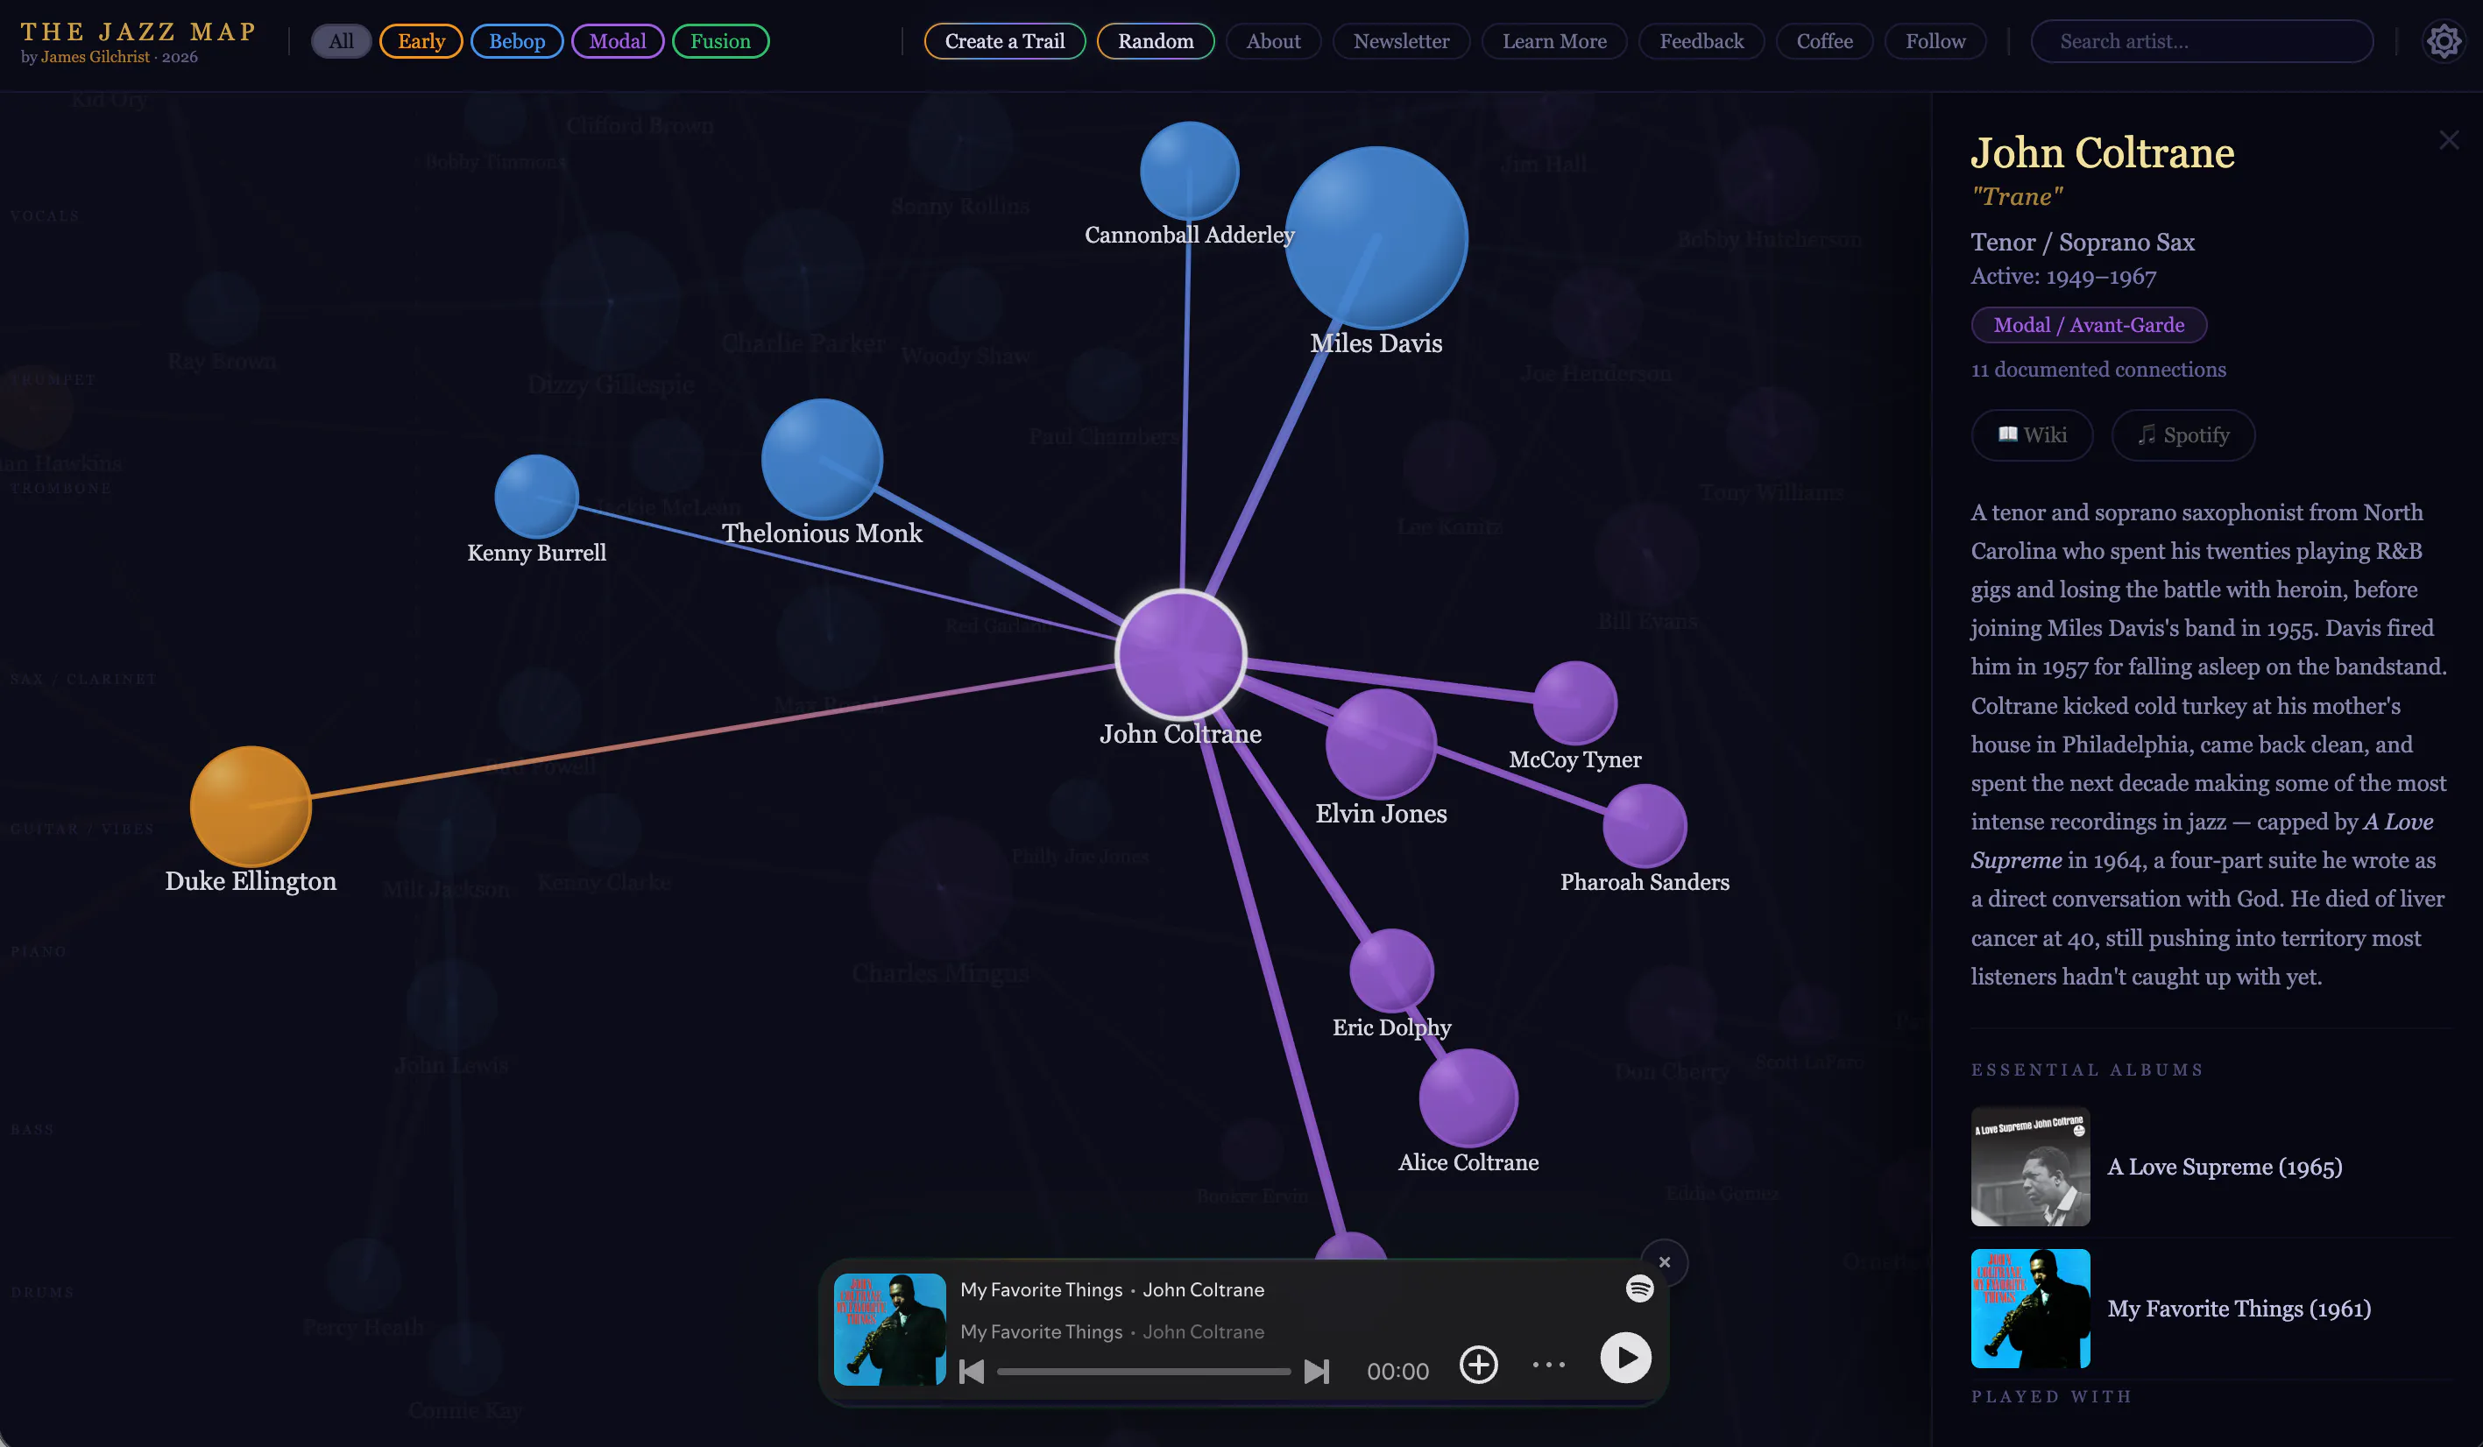
Task: Click The Jazz Map title logo
Action: pos(138,32)
